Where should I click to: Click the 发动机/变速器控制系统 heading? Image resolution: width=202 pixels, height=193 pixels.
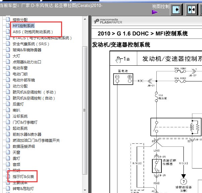tap(121, 45)
